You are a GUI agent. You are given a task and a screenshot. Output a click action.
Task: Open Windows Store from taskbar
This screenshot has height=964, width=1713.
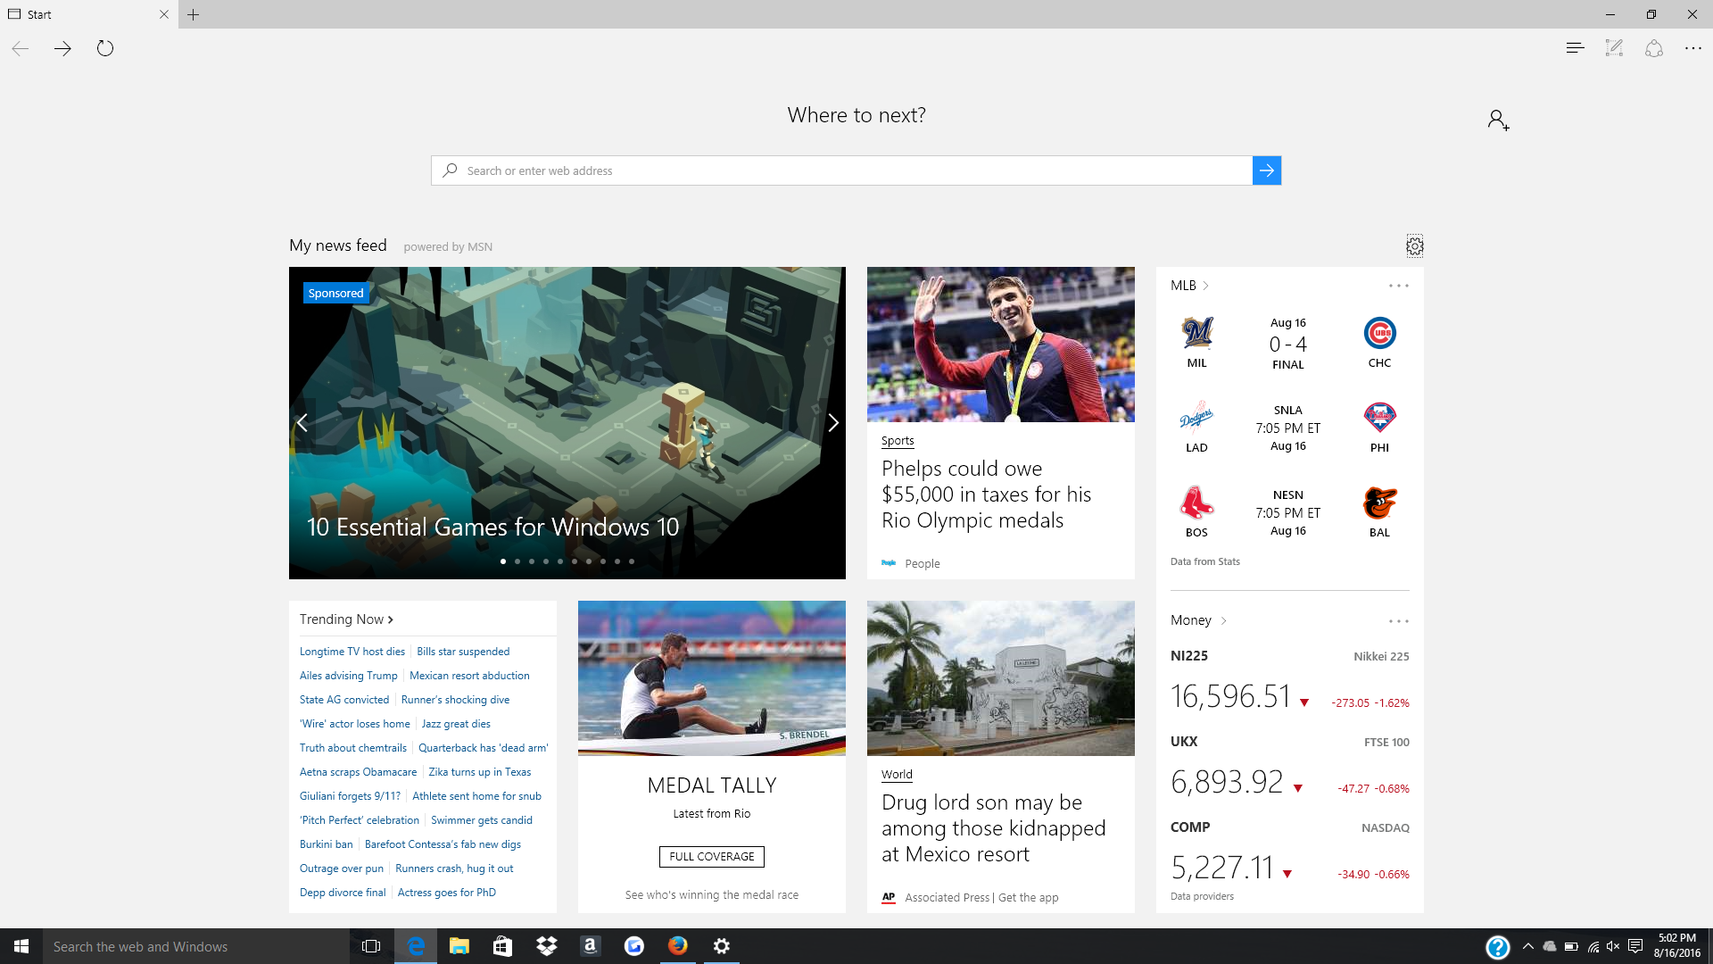pos(502,946)
